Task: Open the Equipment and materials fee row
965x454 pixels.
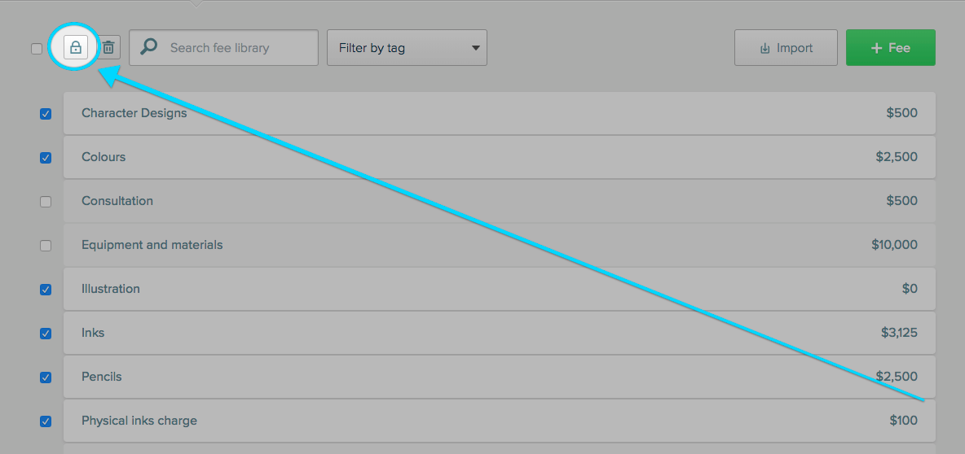Action: [499, 245]
